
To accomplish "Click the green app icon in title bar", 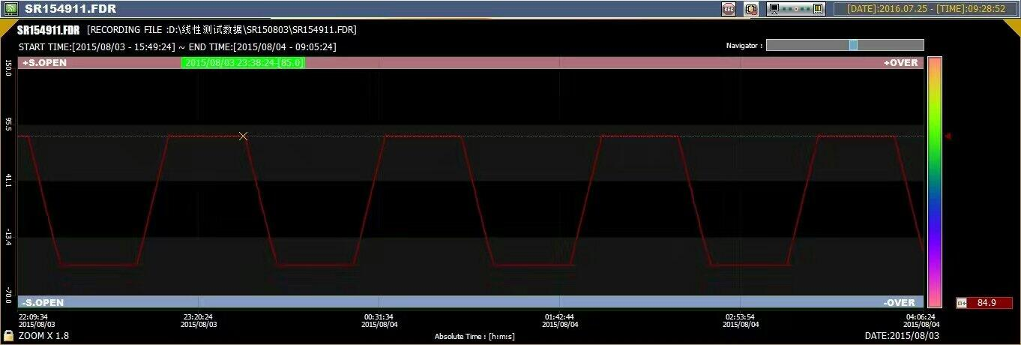I will click(11, 9).
